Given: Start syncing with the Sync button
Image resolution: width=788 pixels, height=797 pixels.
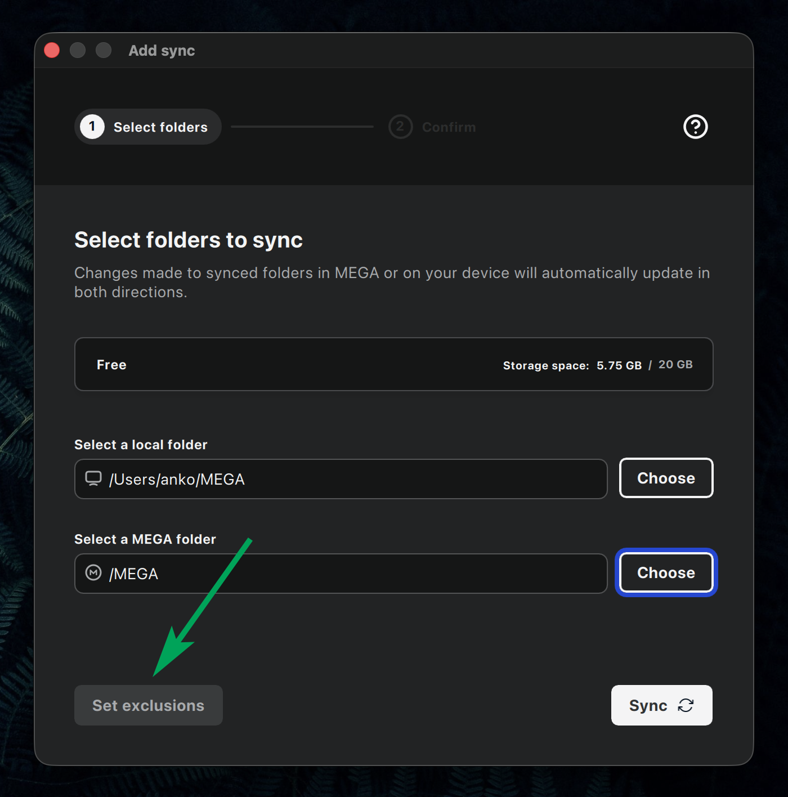Looking at the screenshot, I should click(x=648, y=705).
